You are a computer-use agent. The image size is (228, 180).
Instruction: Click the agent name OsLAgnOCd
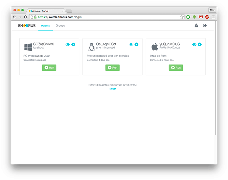(x=106, y=44)
